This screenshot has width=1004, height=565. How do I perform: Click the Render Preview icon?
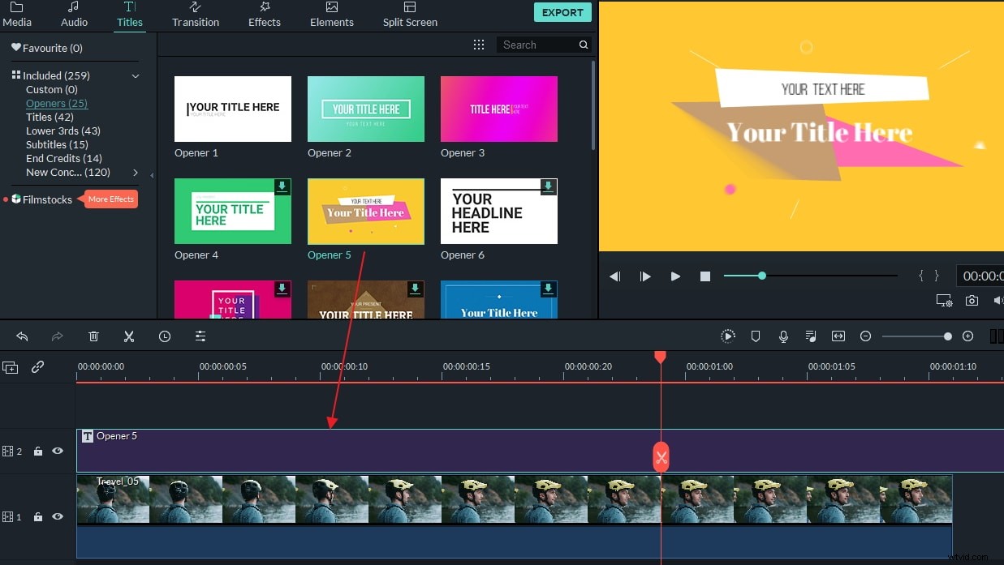click(x=728, y=336)
